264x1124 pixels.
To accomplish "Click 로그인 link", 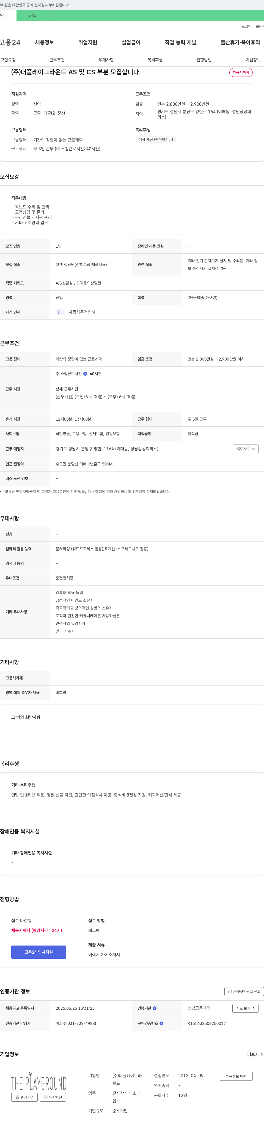I will coord(246,27).
